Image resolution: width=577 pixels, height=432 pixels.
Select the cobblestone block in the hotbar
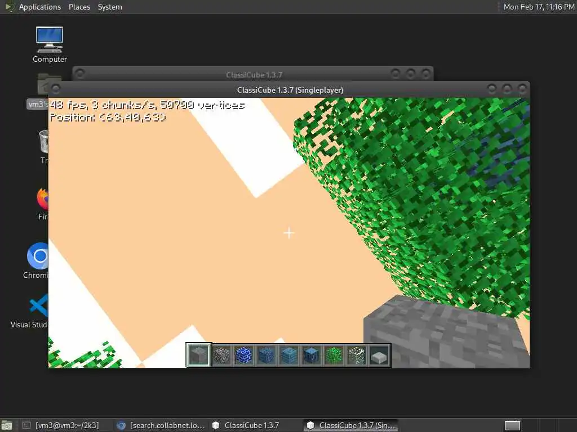click(x=221, y=355)
